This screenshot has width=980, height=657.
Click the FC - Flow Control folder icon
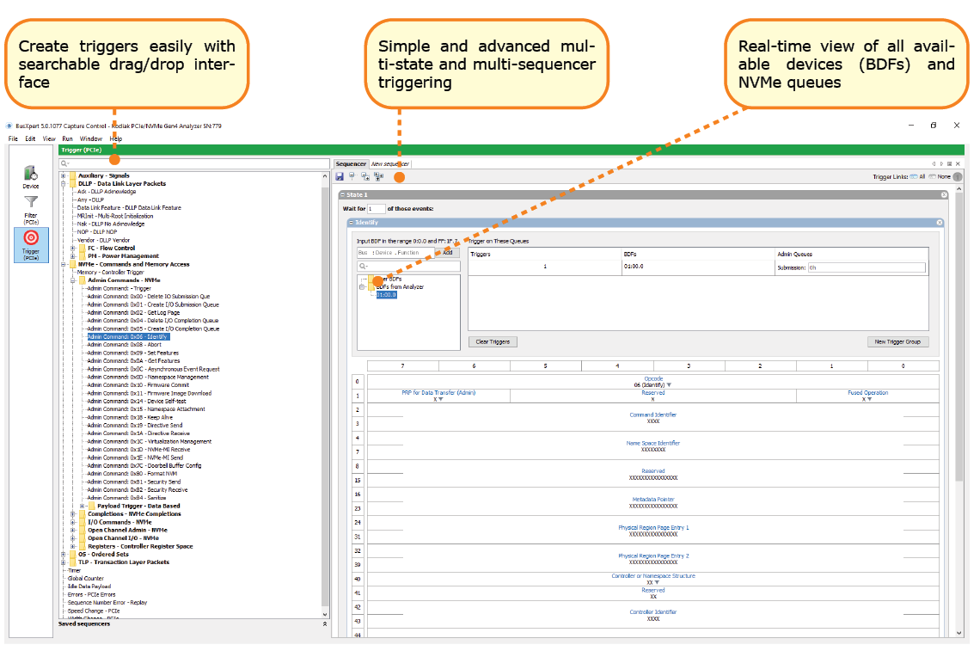(x=82, y=249)
